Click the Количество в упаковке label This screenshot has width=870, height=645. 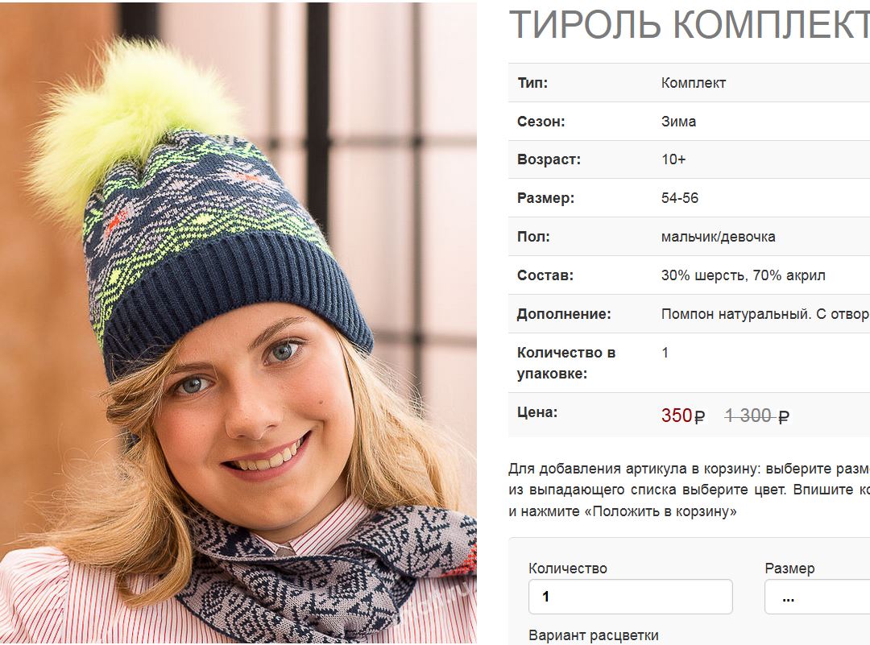tap(566, 362)
